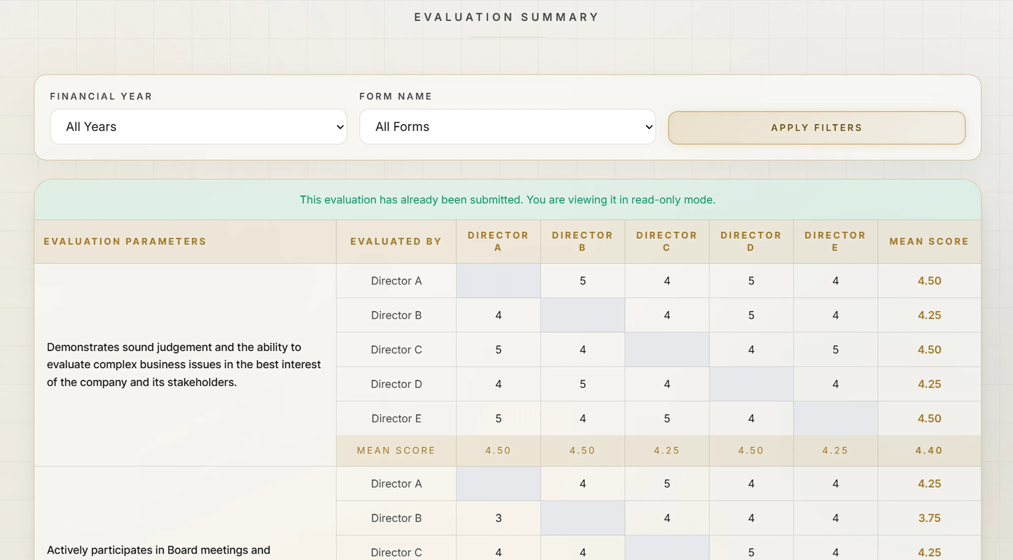1013x560 pixels.
Task: Click second section Director A row label
Action: pyautogui.click(x=396, y=483)
